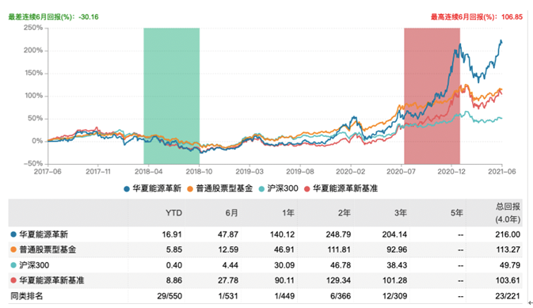533x308 pixels.
Task: Click the 最高连续6月回报(%): 106.85 label
Action: click(477, 17)
